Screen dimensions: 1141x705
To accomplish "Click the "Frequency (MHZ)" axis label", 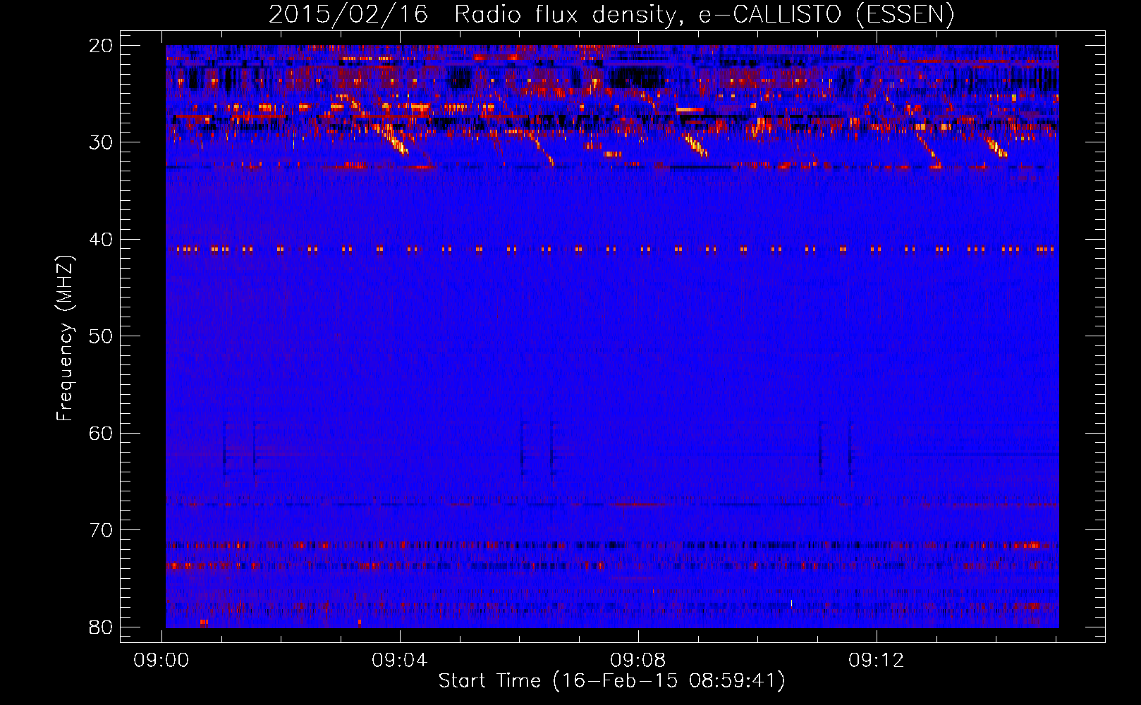I will pyautogui.click(x=65, y=338).
